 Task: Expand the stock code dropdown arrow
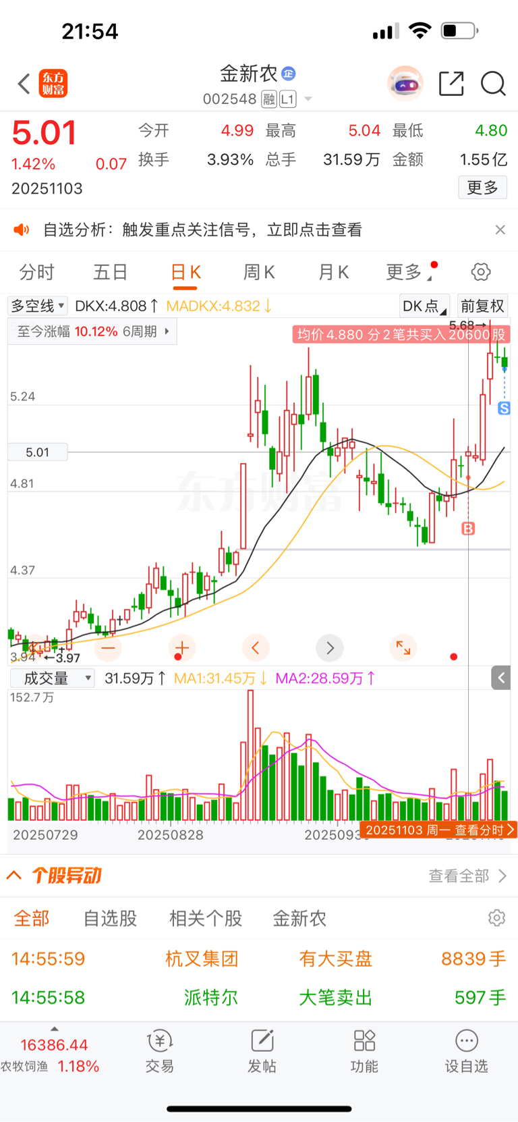[x=308, y=99]
